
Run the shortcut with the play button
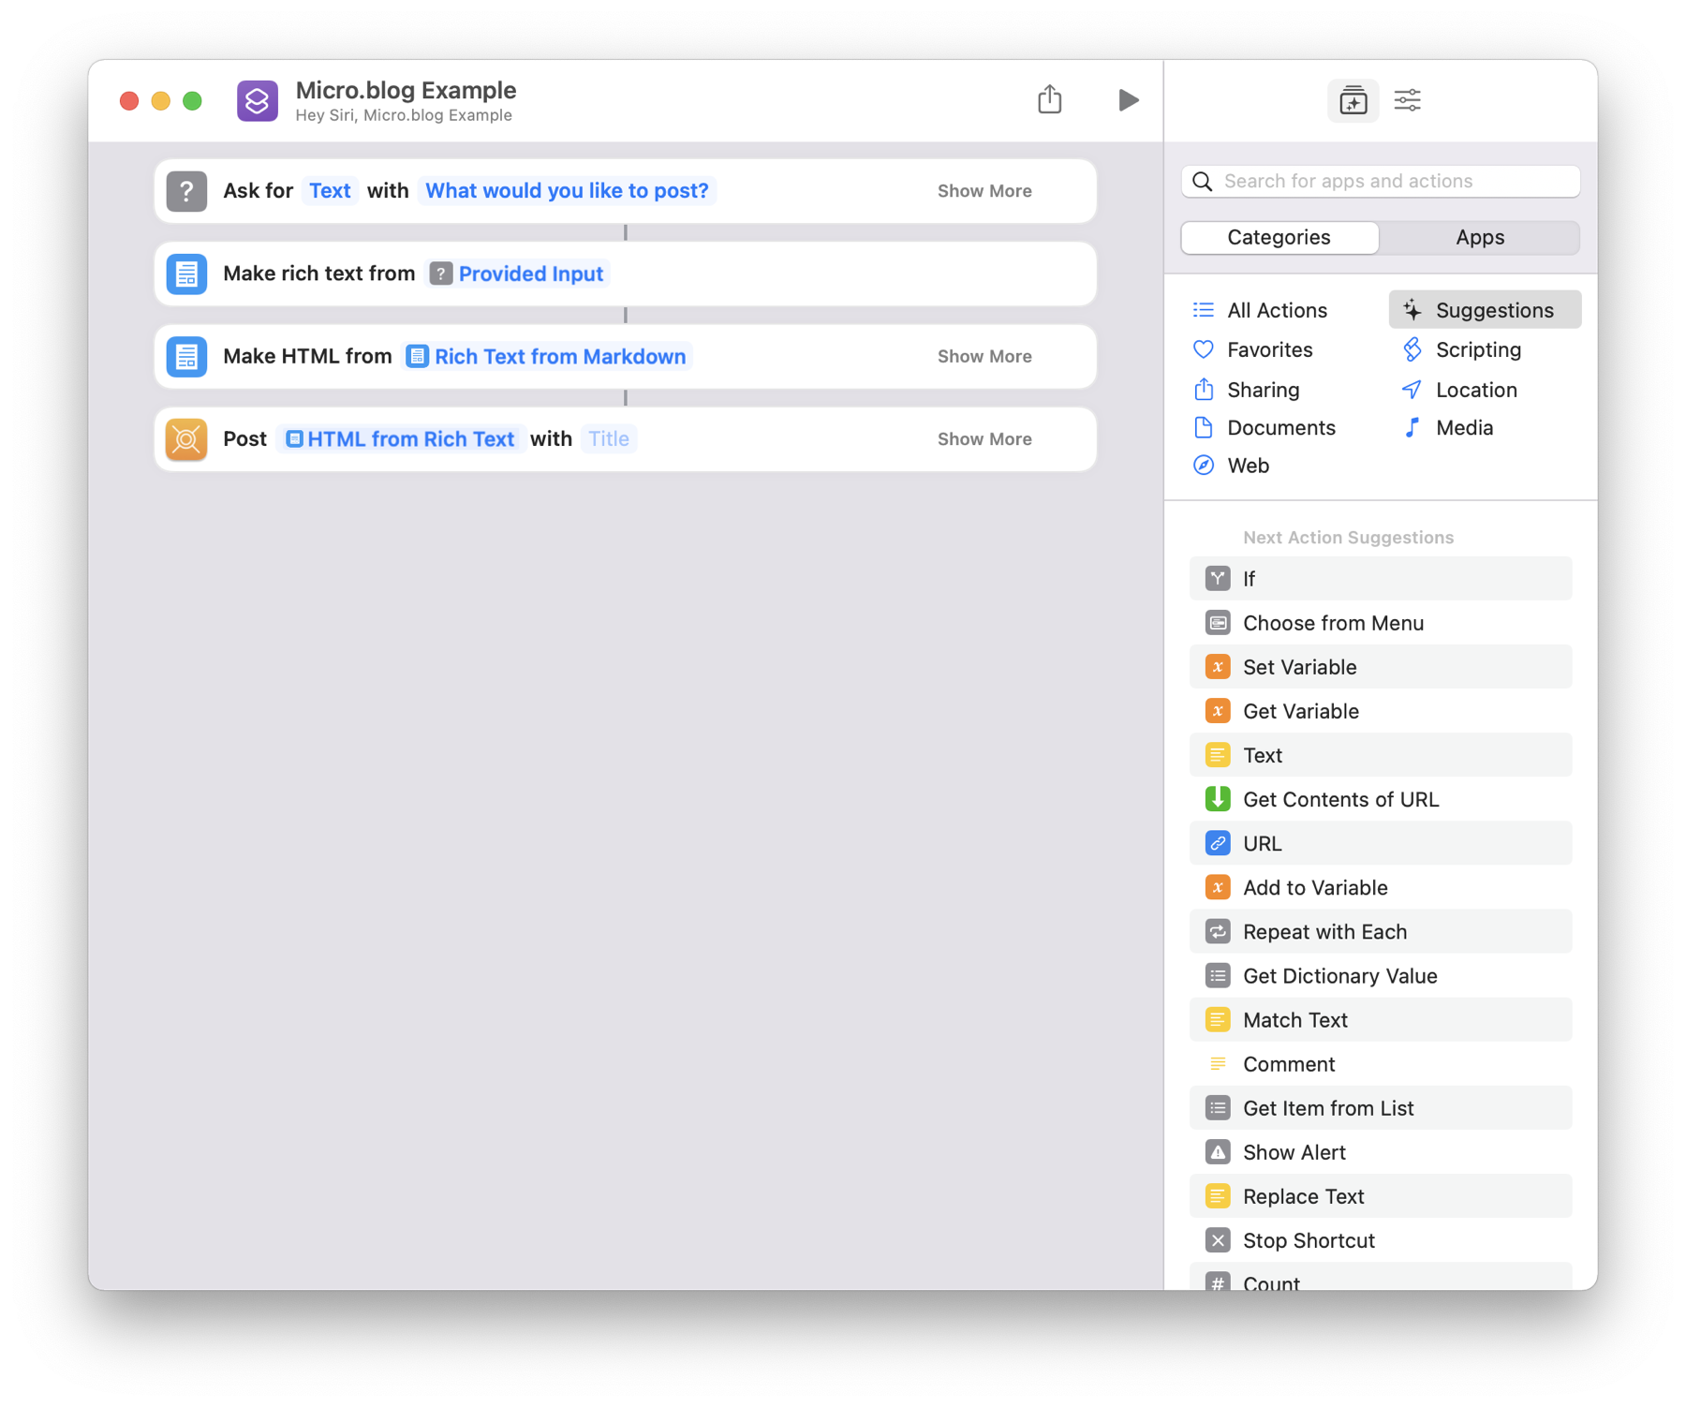pos(1128,100)
